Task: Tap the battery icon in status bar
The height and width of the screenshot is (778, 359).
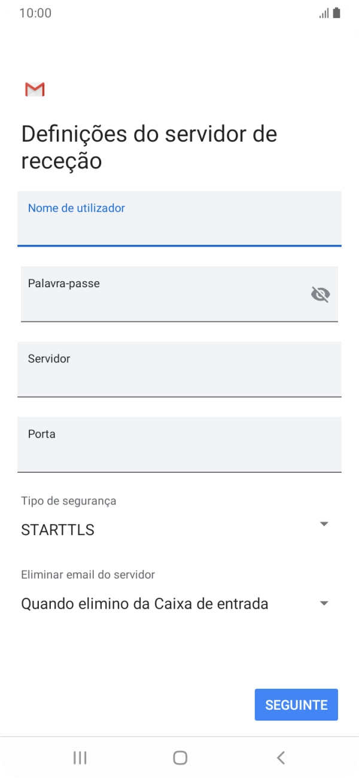Action: point(336,12)
